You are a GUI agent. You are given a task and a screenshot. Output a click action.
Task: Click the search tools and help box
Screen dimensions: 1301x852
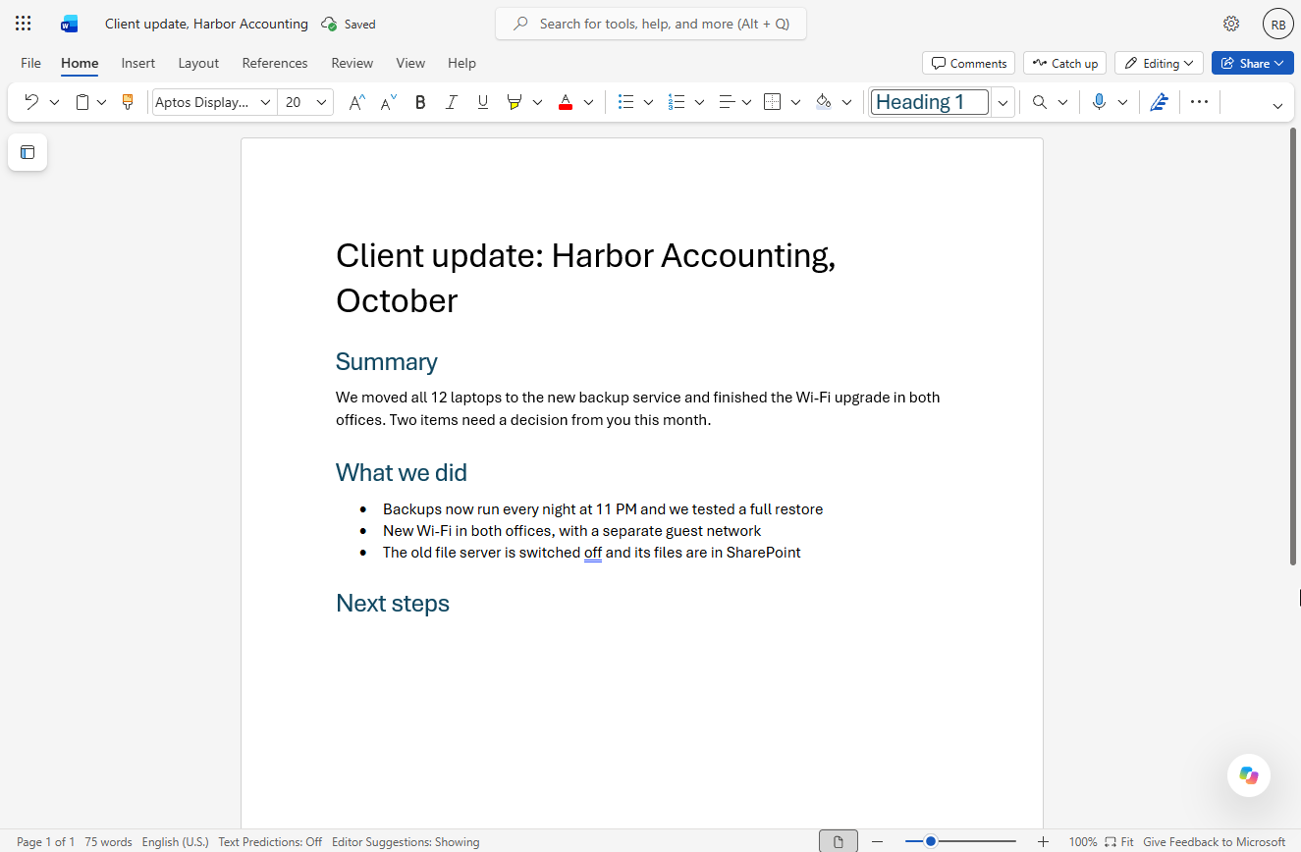(651, 24)
